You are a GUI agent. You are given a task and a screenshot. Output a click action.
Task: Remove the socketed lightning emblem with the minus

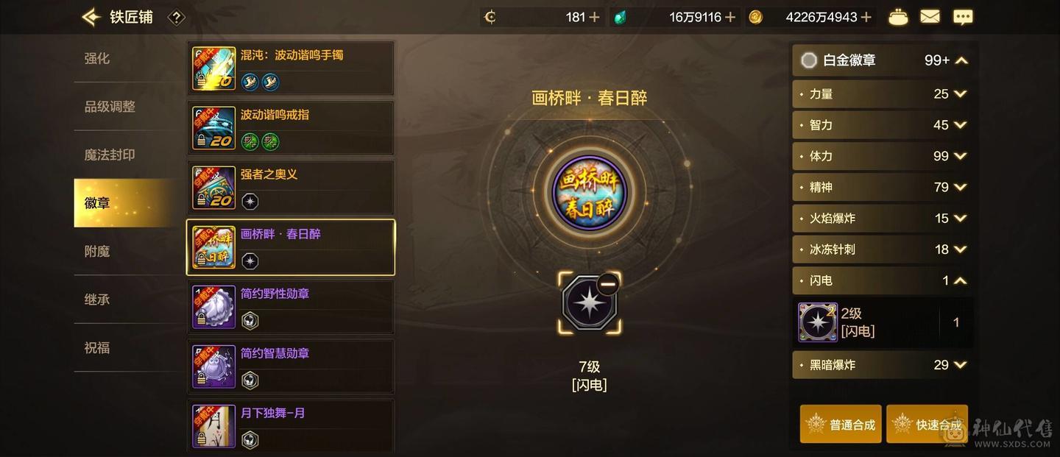pyautogui.click(x=607, y=283)
